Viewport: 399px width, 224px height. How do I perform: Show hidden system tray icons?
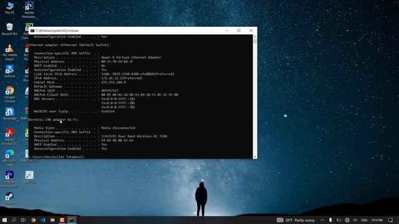tap(322, 220)
